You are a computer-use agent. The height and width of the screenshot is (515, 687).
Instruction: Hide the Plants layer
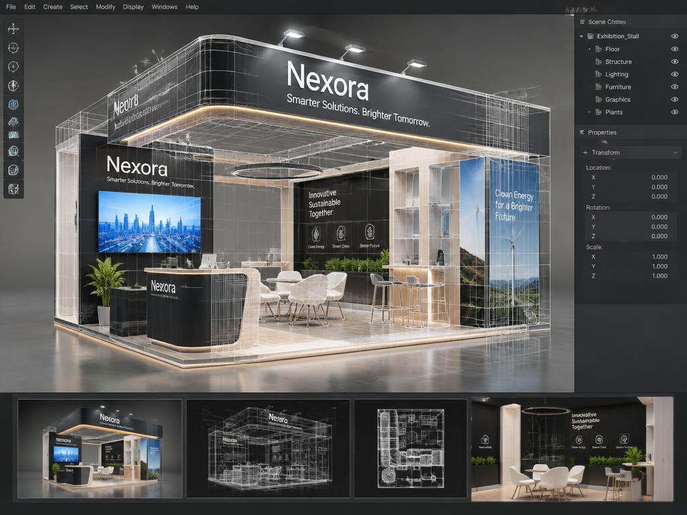(675, 112)
